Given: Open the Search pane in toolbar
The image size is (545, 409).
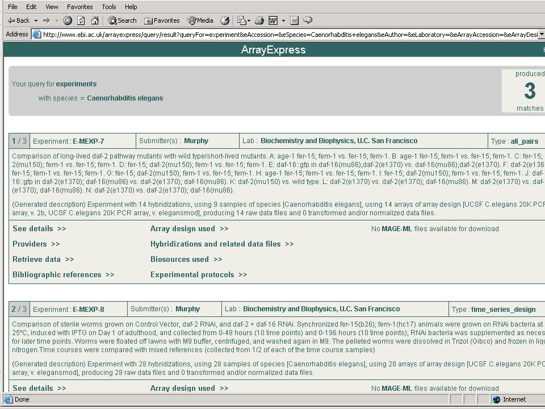Looking at the screenshot, I should [122, 20].
